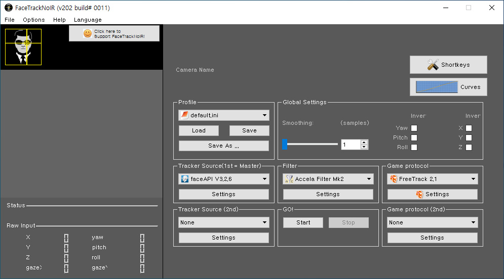The image size is (504, 279).
Task: Click the default.ini profile icon
Action: [184, 115]
